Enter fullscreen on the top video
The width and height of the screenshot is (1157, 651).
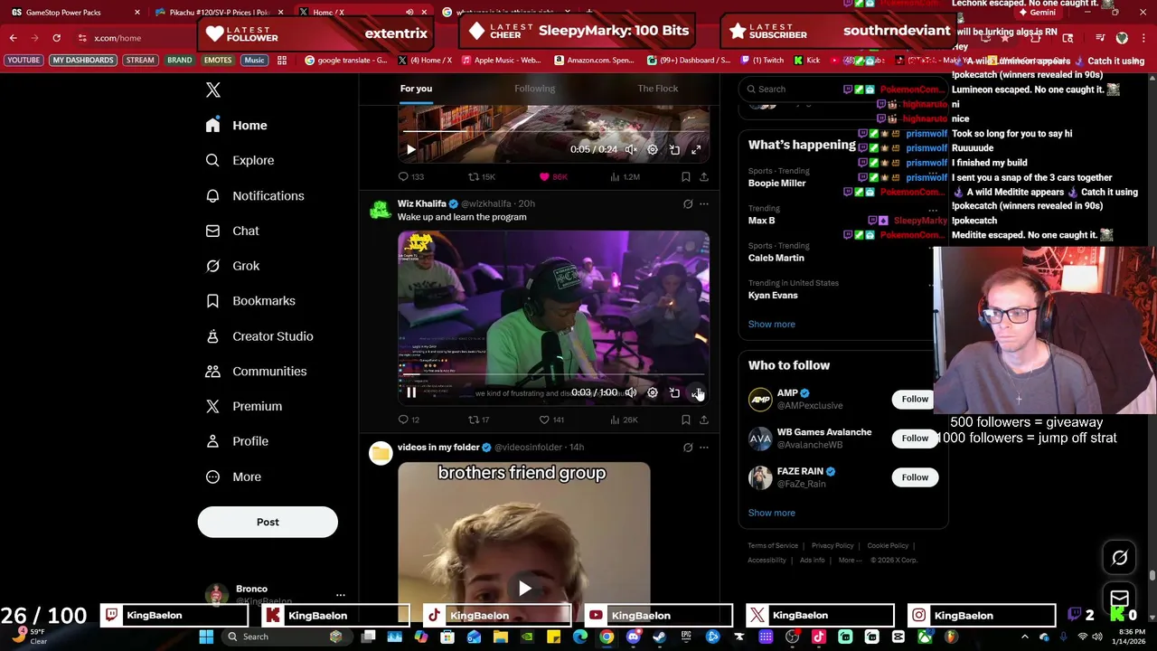[x=696, y=149]
